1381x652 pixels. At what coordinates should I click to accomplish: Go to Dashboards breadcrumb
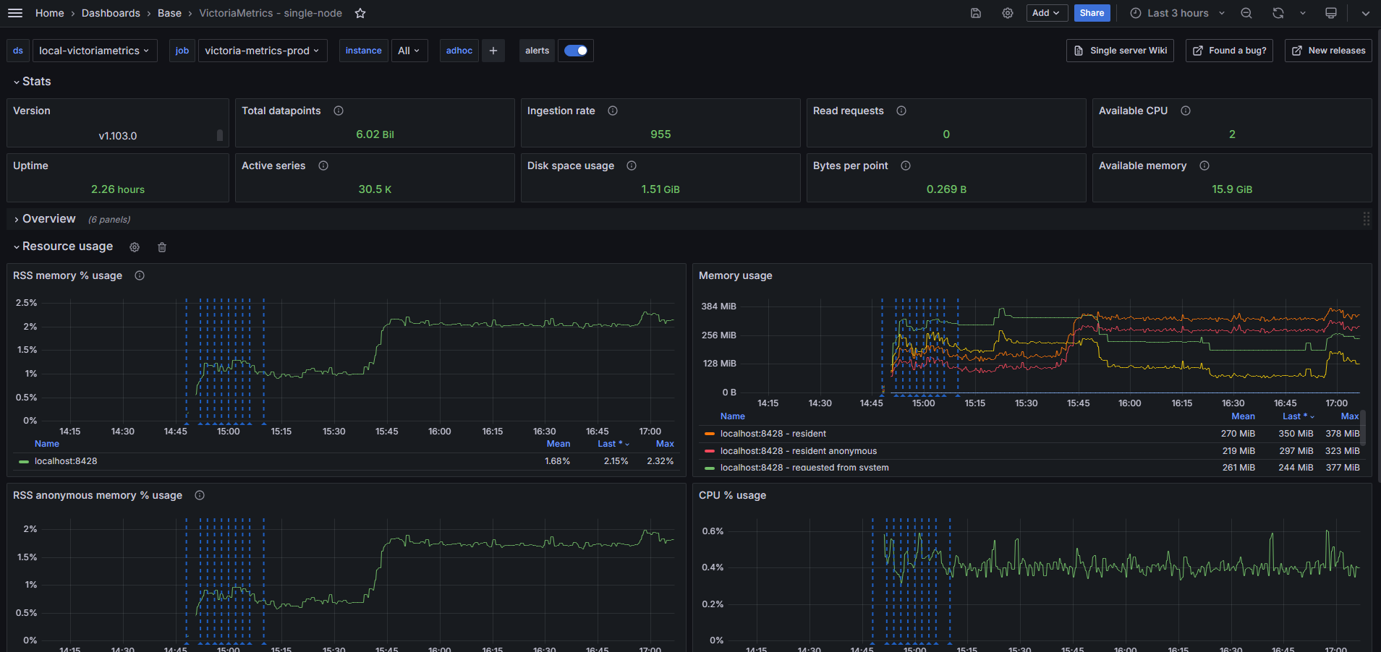[x=111, y=13]
